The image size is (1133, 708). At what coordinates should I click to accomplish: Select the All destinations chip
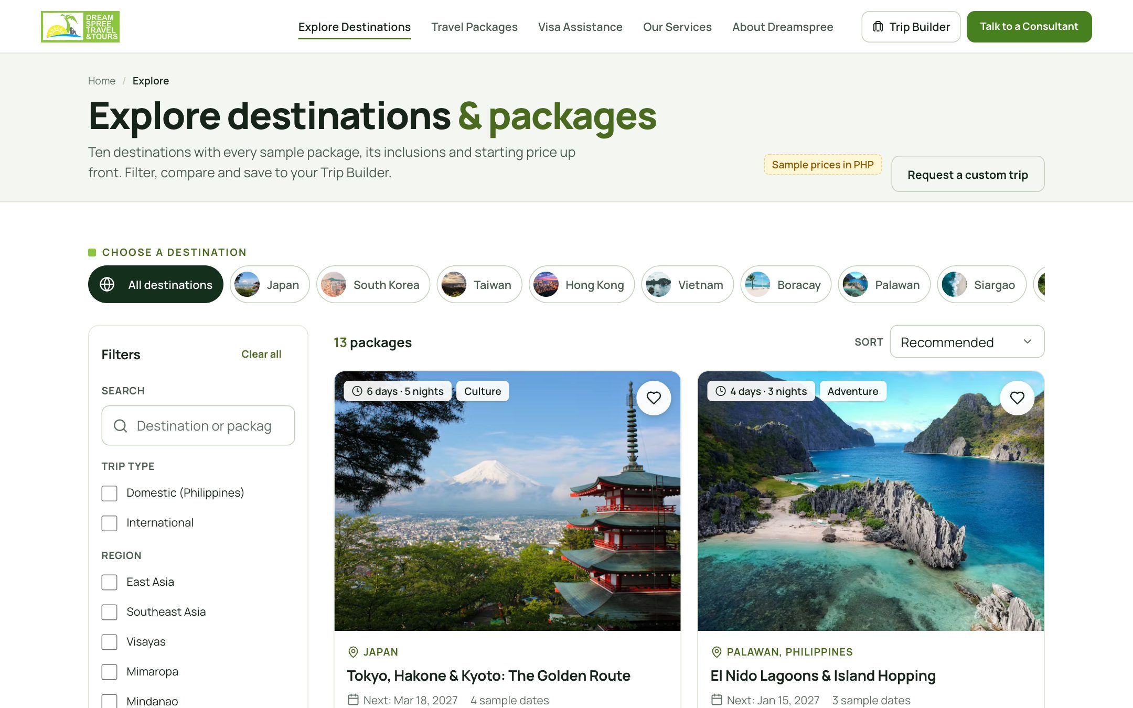pyautogui.click(x=156, y=284)
